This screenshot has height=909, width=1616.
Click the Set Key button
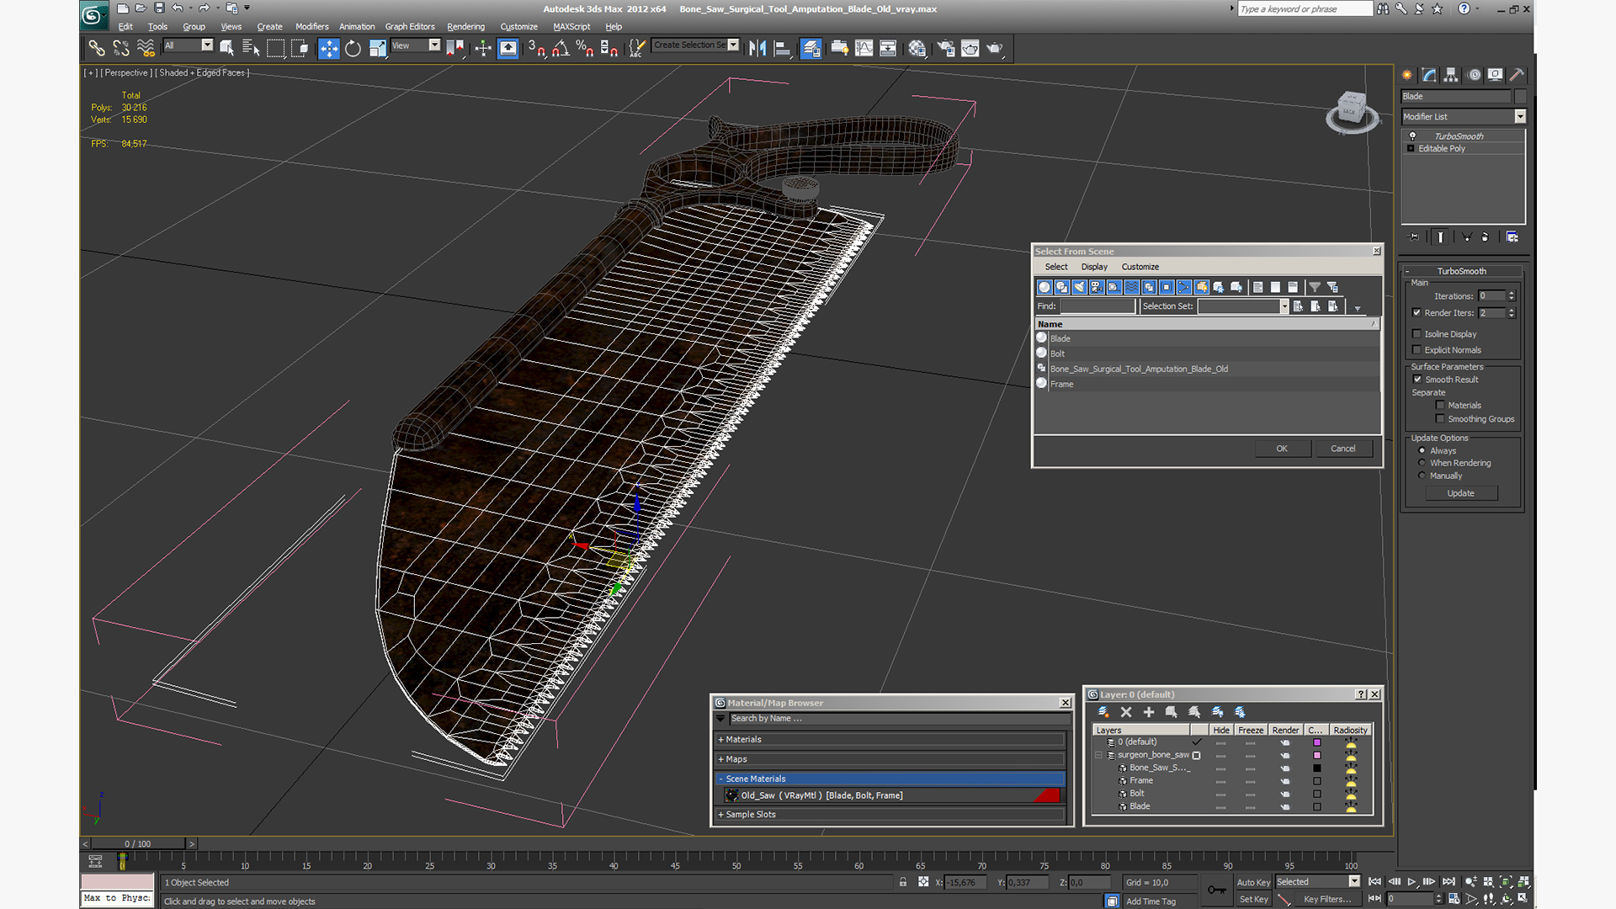click(1253, 900)
